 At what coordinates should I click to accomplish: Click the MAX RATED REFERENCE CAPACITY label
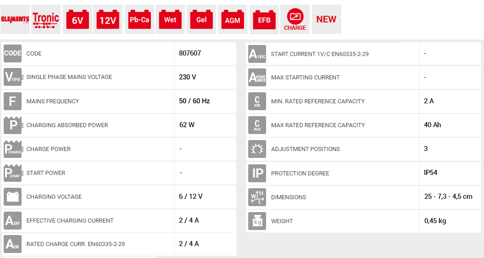[x=318, y=125]
